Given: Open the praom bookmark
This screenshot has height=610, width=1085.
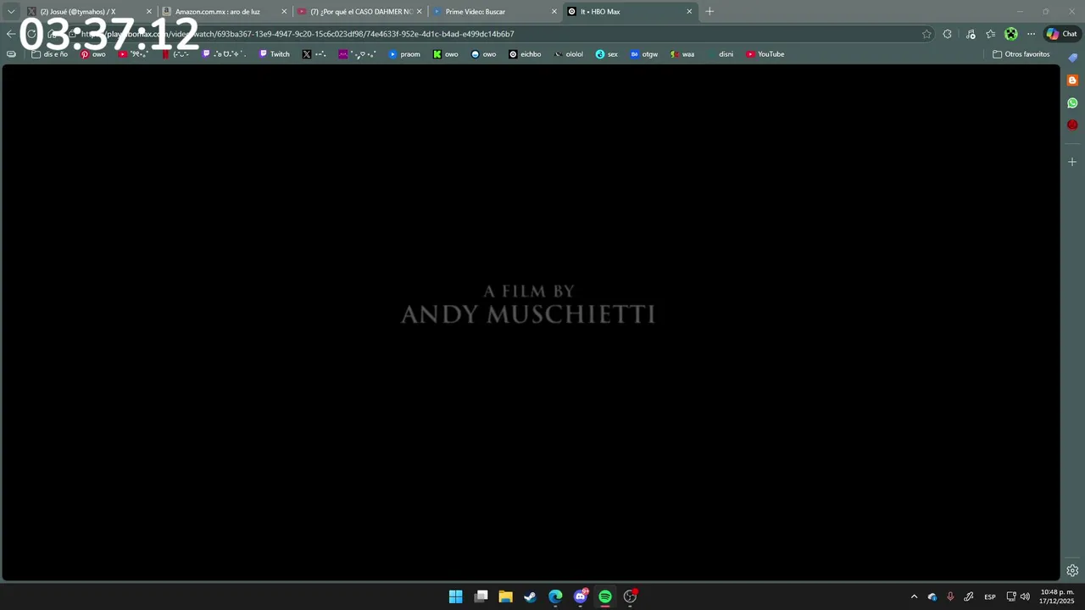Looking at the screenshot, I should [404, 54].
